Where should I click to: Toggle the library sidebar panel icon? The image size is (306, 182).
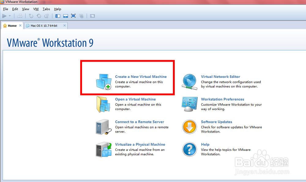(x=58, y=16)
